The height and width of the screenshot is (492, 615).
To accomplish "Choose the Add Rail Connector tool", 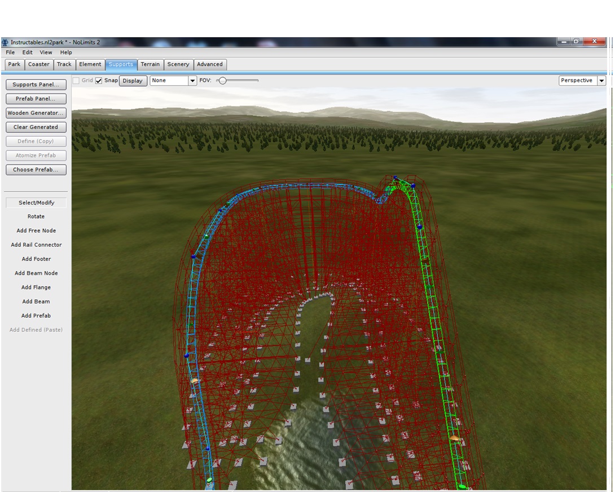I will [36, 245].
